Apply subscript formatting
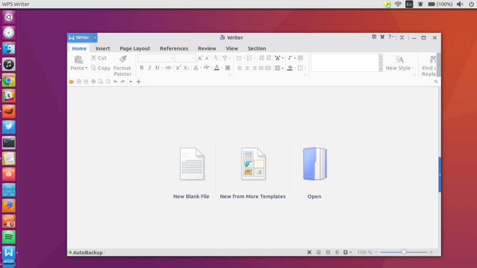Screen dimensions: 477x268 (186, 68)
